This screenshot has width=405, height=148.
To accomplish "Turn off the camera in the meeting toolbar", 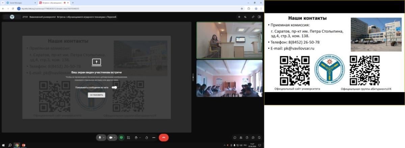I will 111,138.
